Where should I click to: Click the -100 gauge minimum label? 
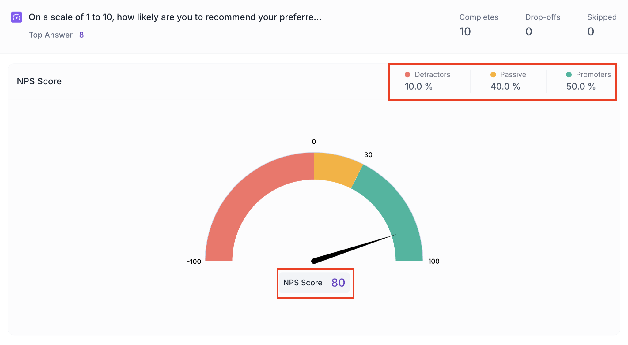(194, 262)
